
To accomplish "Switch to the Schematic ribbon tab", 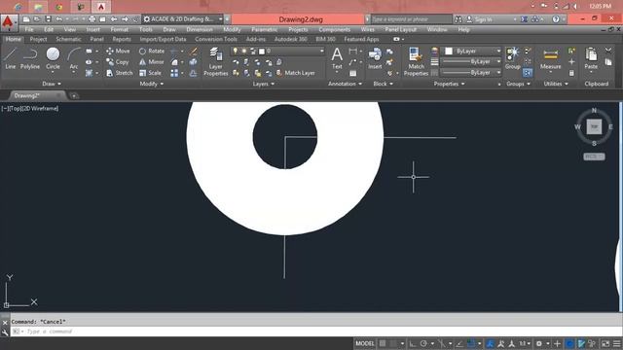I will click(x=68, y=39).
